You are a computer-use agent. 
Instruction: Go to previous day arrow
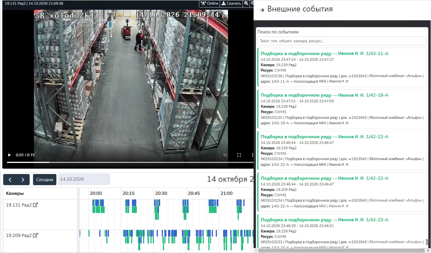click(10, 180)
